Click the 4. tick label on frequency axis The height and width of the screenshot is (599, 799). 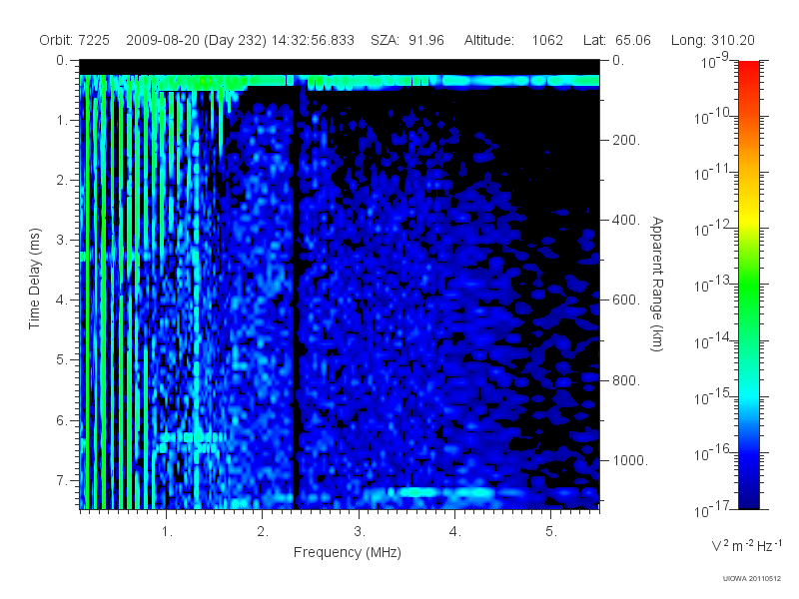pyautogui.click(x=455, y=532)
